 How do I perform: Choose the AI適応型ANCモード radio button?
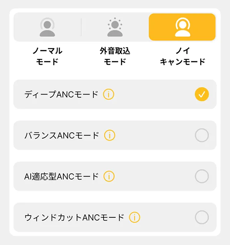coord(202,176)
